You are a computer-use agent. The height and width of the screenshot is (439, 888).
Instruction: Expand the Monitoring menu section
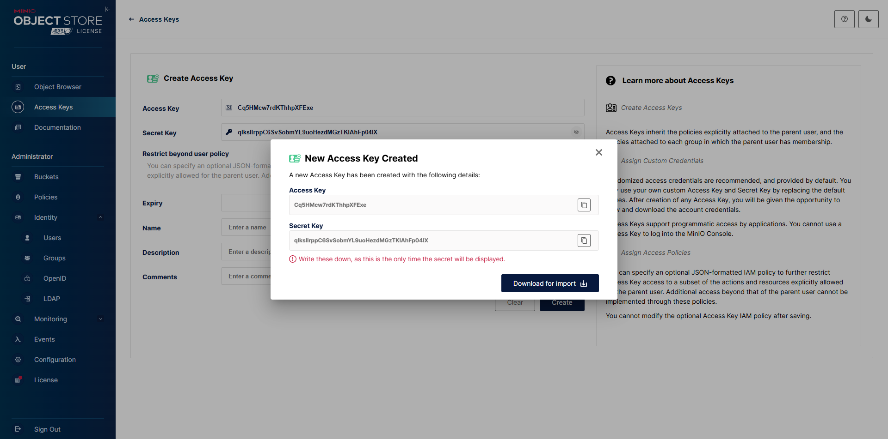click(x=100, y=319)
